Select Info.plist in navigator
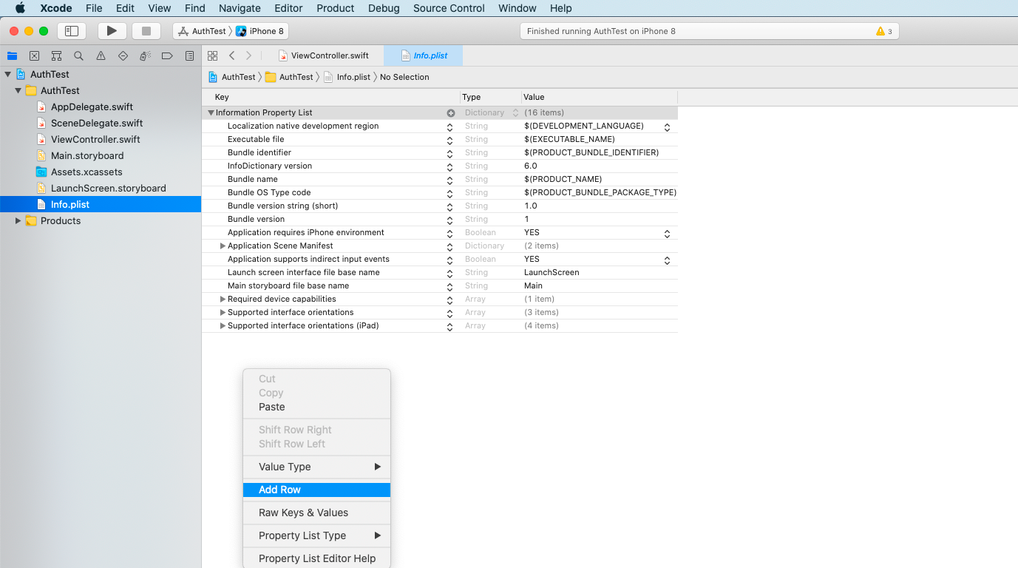Viewport: 1018px width, 568px height. (70, 204)
